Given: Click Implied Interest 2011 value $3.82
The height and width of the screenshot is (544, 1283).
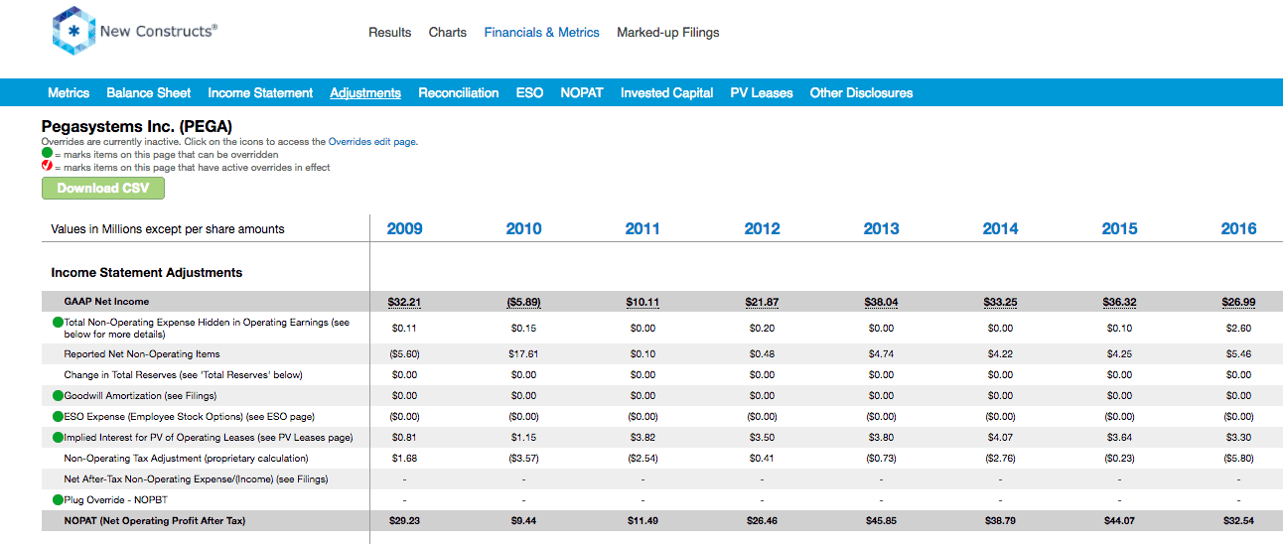Looking at the screenshot, I should click(642, 438).
